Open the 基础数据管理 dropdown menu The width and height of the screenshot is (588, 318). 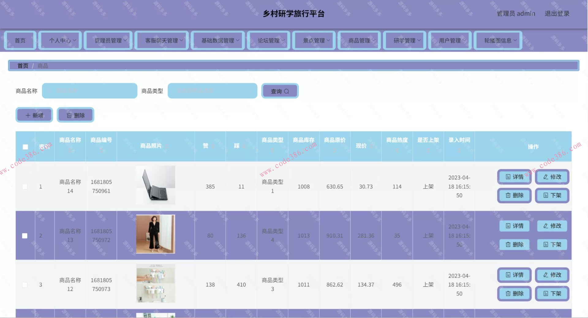218,40
